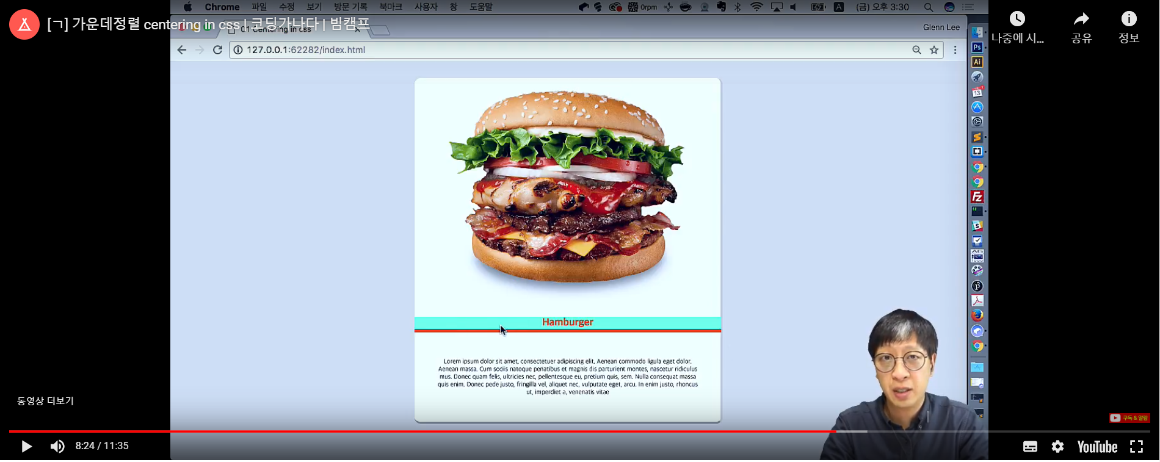The height and width of the screenshot is (462, 1160).
Task: Click the Bluetooth status icon
Action: (x=738, y=7)
